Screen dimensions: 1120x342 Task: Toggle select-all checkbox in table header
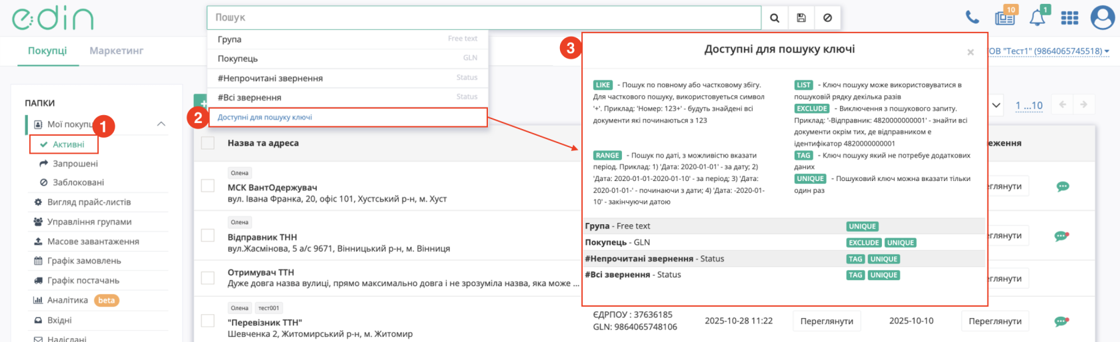coord(208,143)
